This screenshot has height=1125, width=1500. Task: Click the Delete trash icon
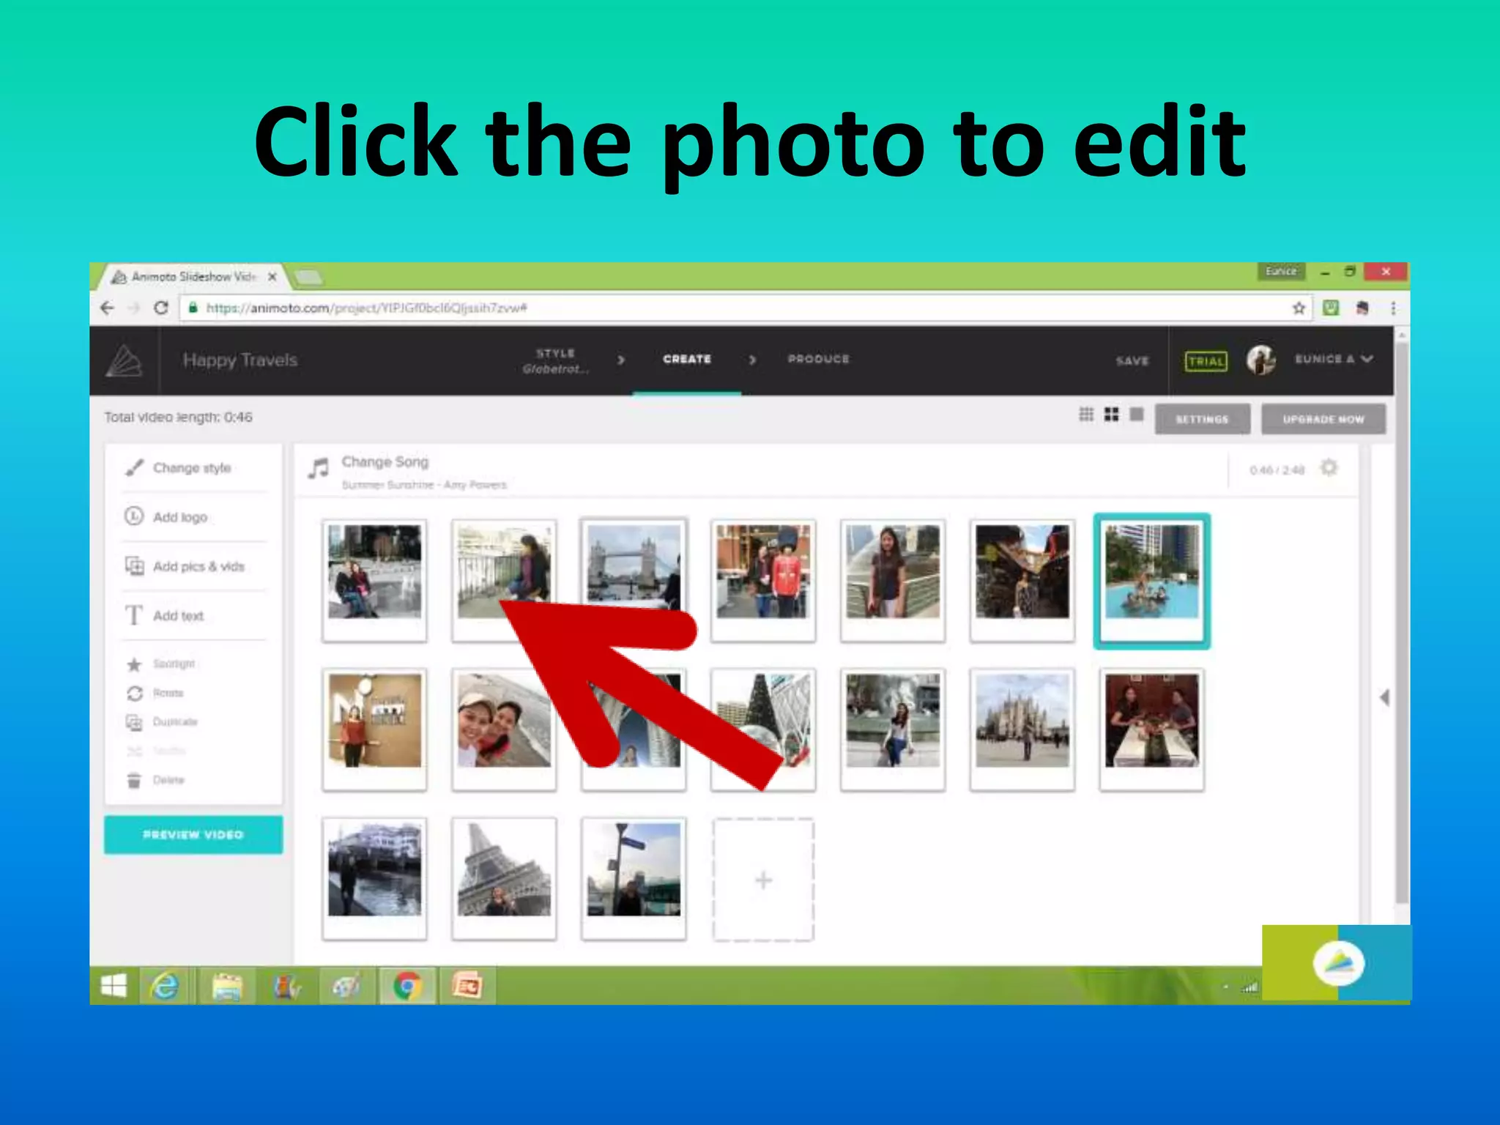coord(134,780)
